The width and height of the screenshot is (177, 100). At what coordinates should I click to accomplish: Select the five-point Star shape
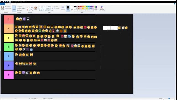pyautogui.click(x=43, y=10)
